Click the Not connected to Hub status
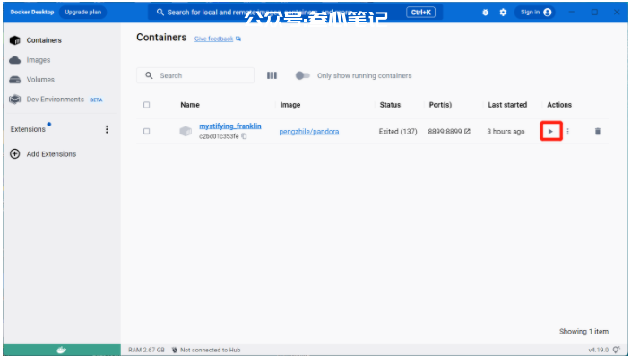Screen dimensions: 631x364 click(x=206, y=350)
